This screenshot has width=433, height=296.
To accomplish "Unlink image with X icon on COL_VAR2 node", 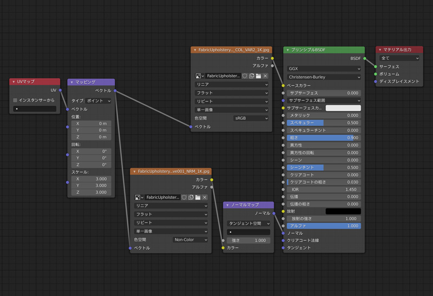I will point(265,76).
